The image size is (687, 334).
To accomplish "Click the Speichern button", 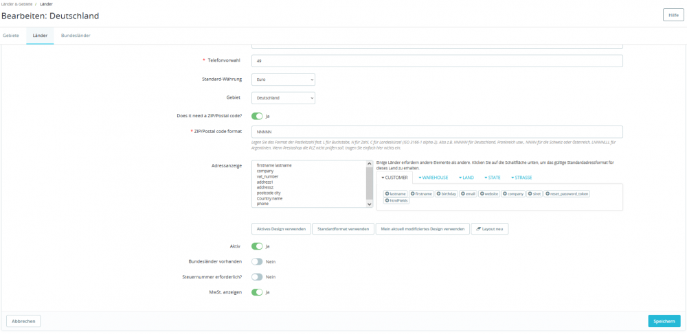I will tap(664, 321).
